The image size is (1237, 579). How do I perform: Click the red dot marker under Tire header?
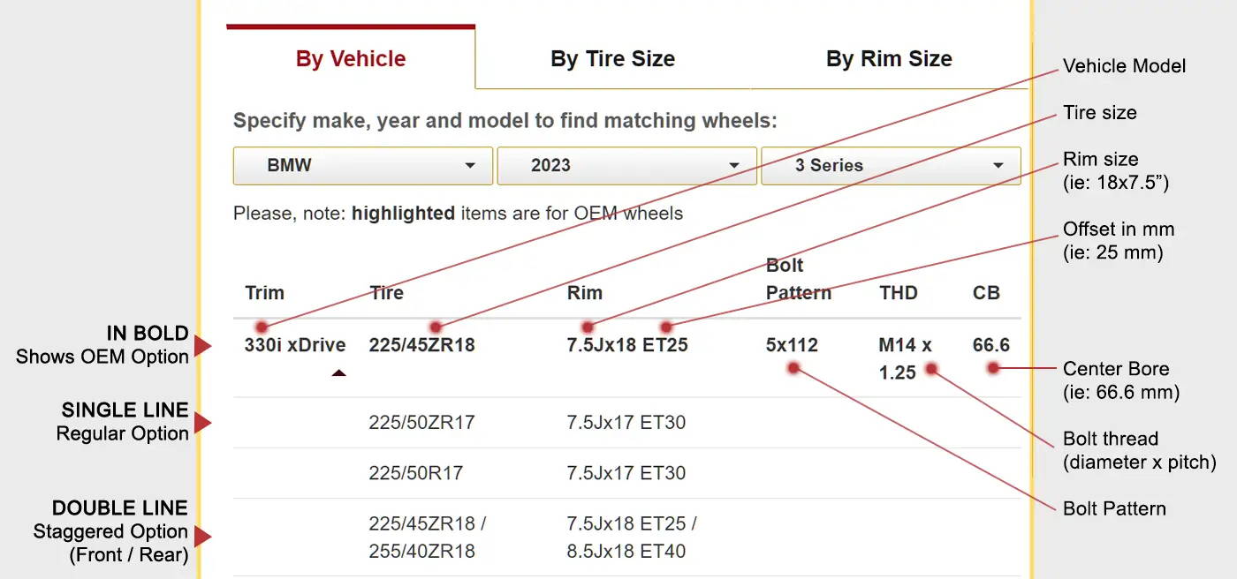(436, 327)
